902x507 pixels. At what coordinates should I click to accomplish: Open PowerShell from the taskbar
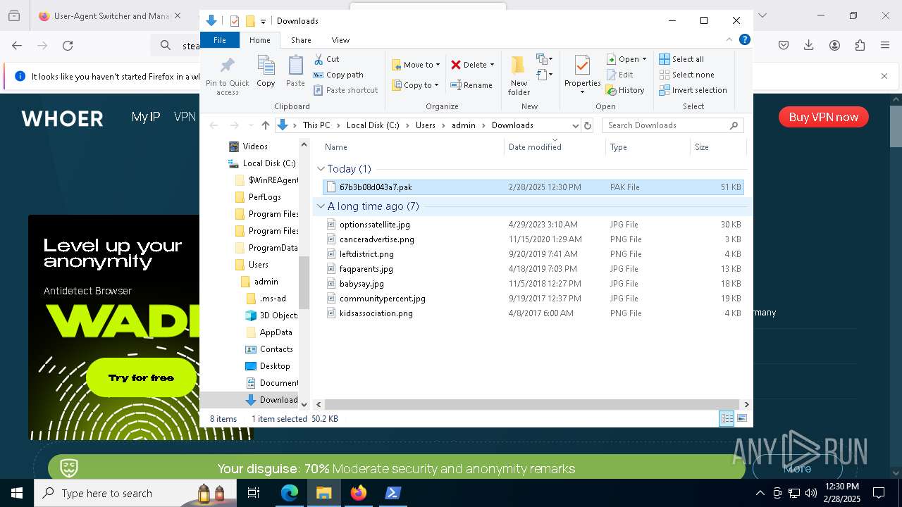(393, 493)
